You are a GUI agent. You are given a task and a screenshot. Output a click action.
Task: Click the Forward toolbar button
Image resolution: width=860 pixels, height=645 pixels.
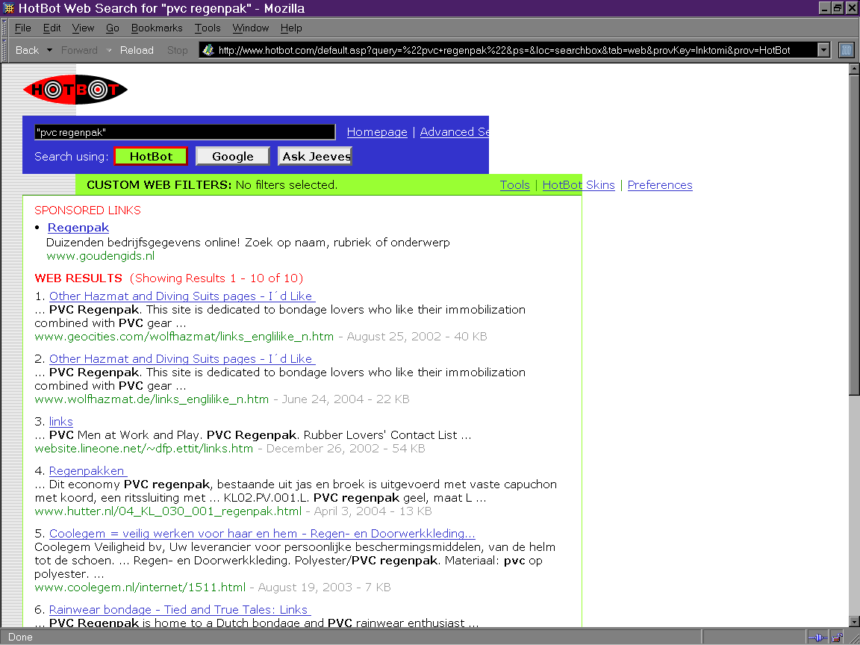[x=79, y=50]
